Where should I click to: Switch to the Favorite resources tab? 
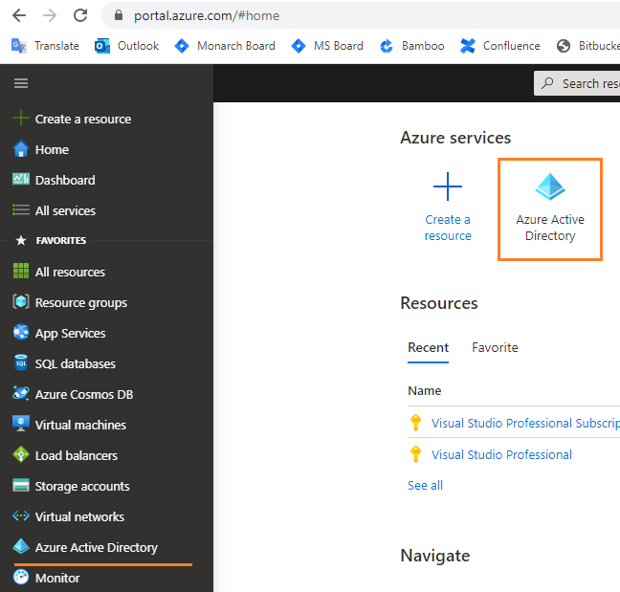tap(495, 347)
